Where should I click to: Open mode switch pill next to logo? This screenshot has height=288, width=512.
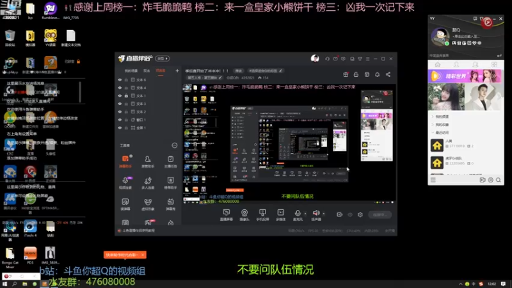(163, 58)
